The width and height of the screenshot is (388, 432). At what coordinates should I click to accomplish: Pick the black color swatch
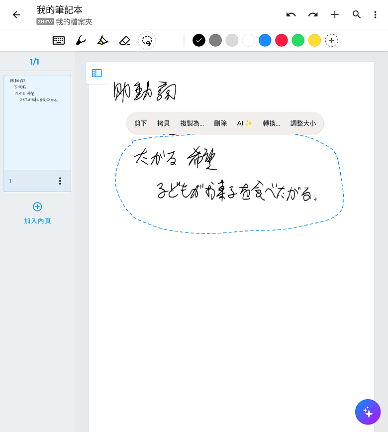(x=199, y=40)
